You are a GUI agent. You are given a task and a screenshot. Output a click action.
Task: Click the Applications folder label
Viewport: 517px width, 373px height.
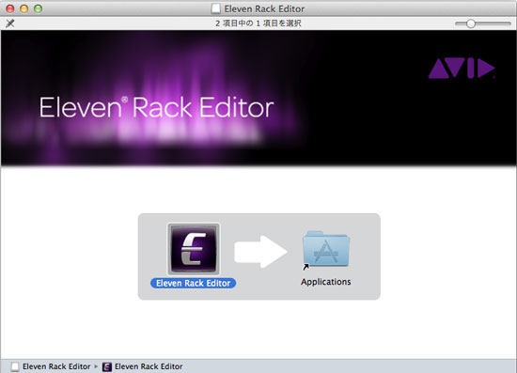(326, 282)
